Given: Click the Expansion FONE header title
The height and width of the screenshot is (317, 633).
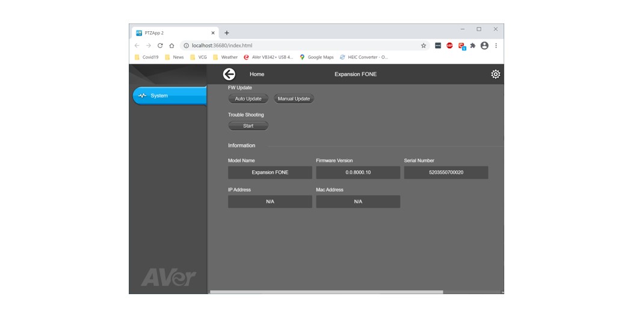Looking at the screenshot, I should click(356, 75).
